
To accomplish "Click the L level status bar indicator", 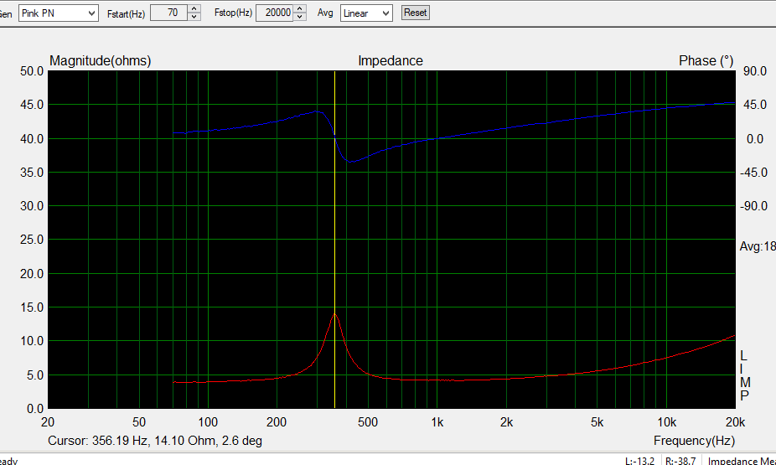I will [641, 460].
